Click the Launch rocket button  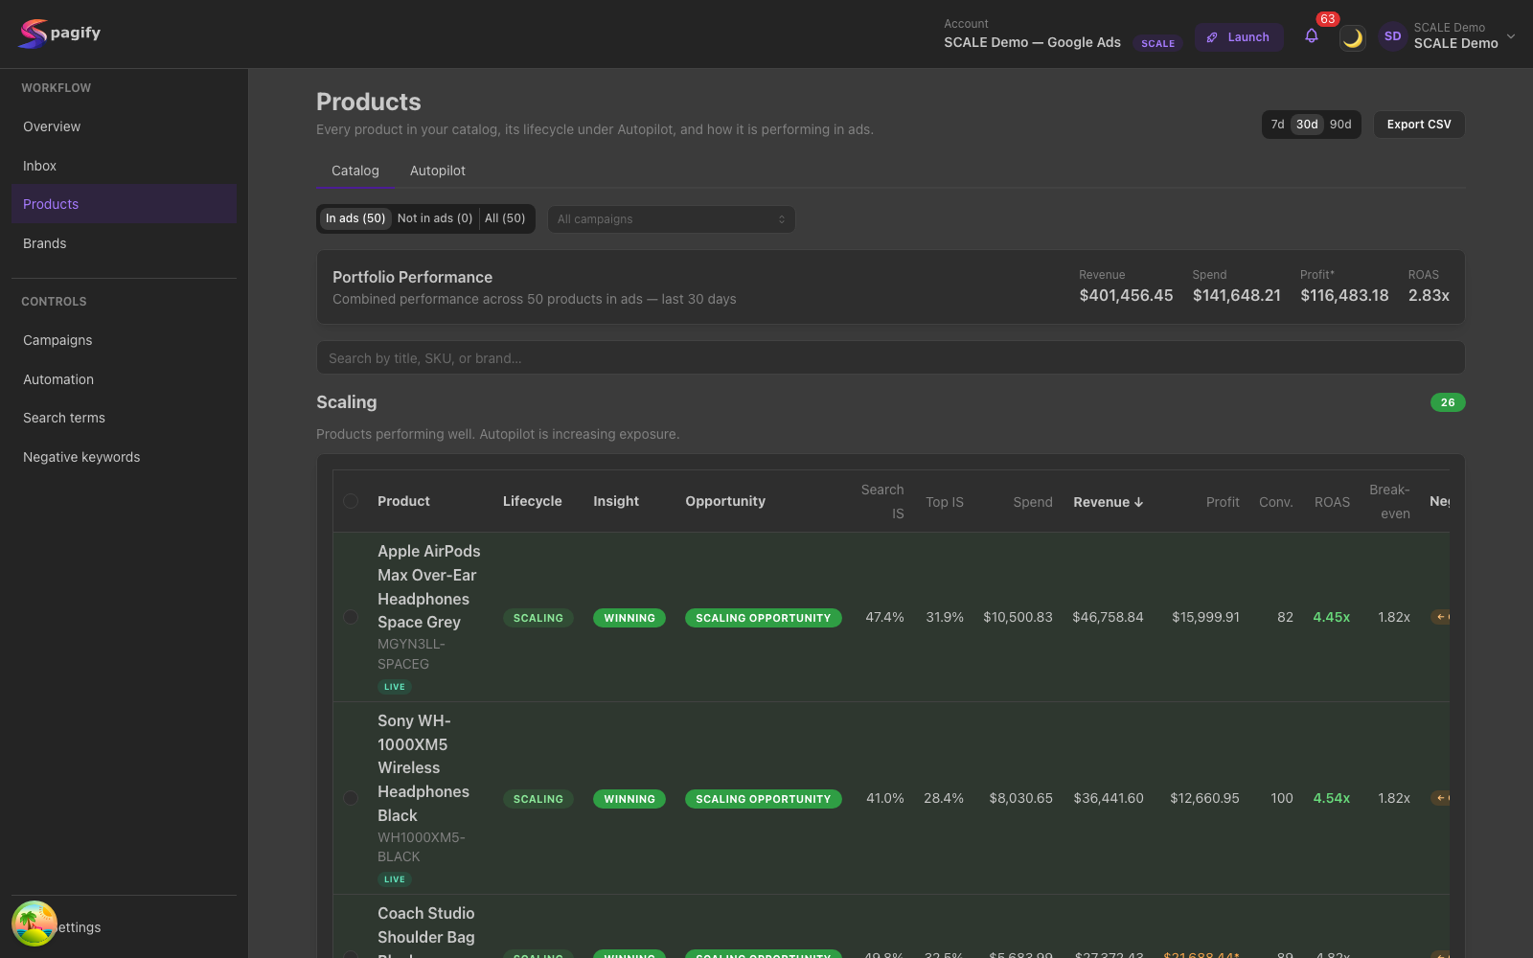[x=1238, y=37]
